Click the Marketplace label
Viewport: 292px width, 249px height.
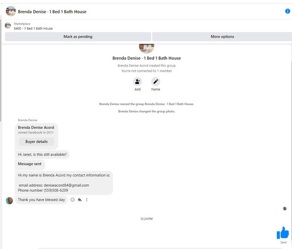tap(22, 24)
